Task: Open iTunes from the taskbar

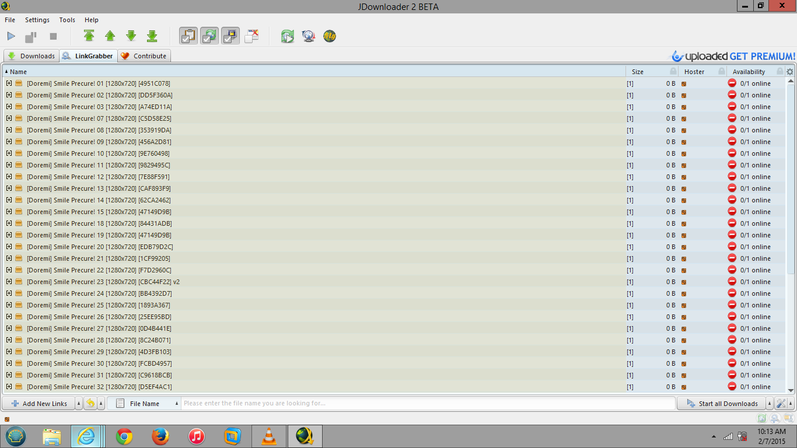Action: click(196, 436)
